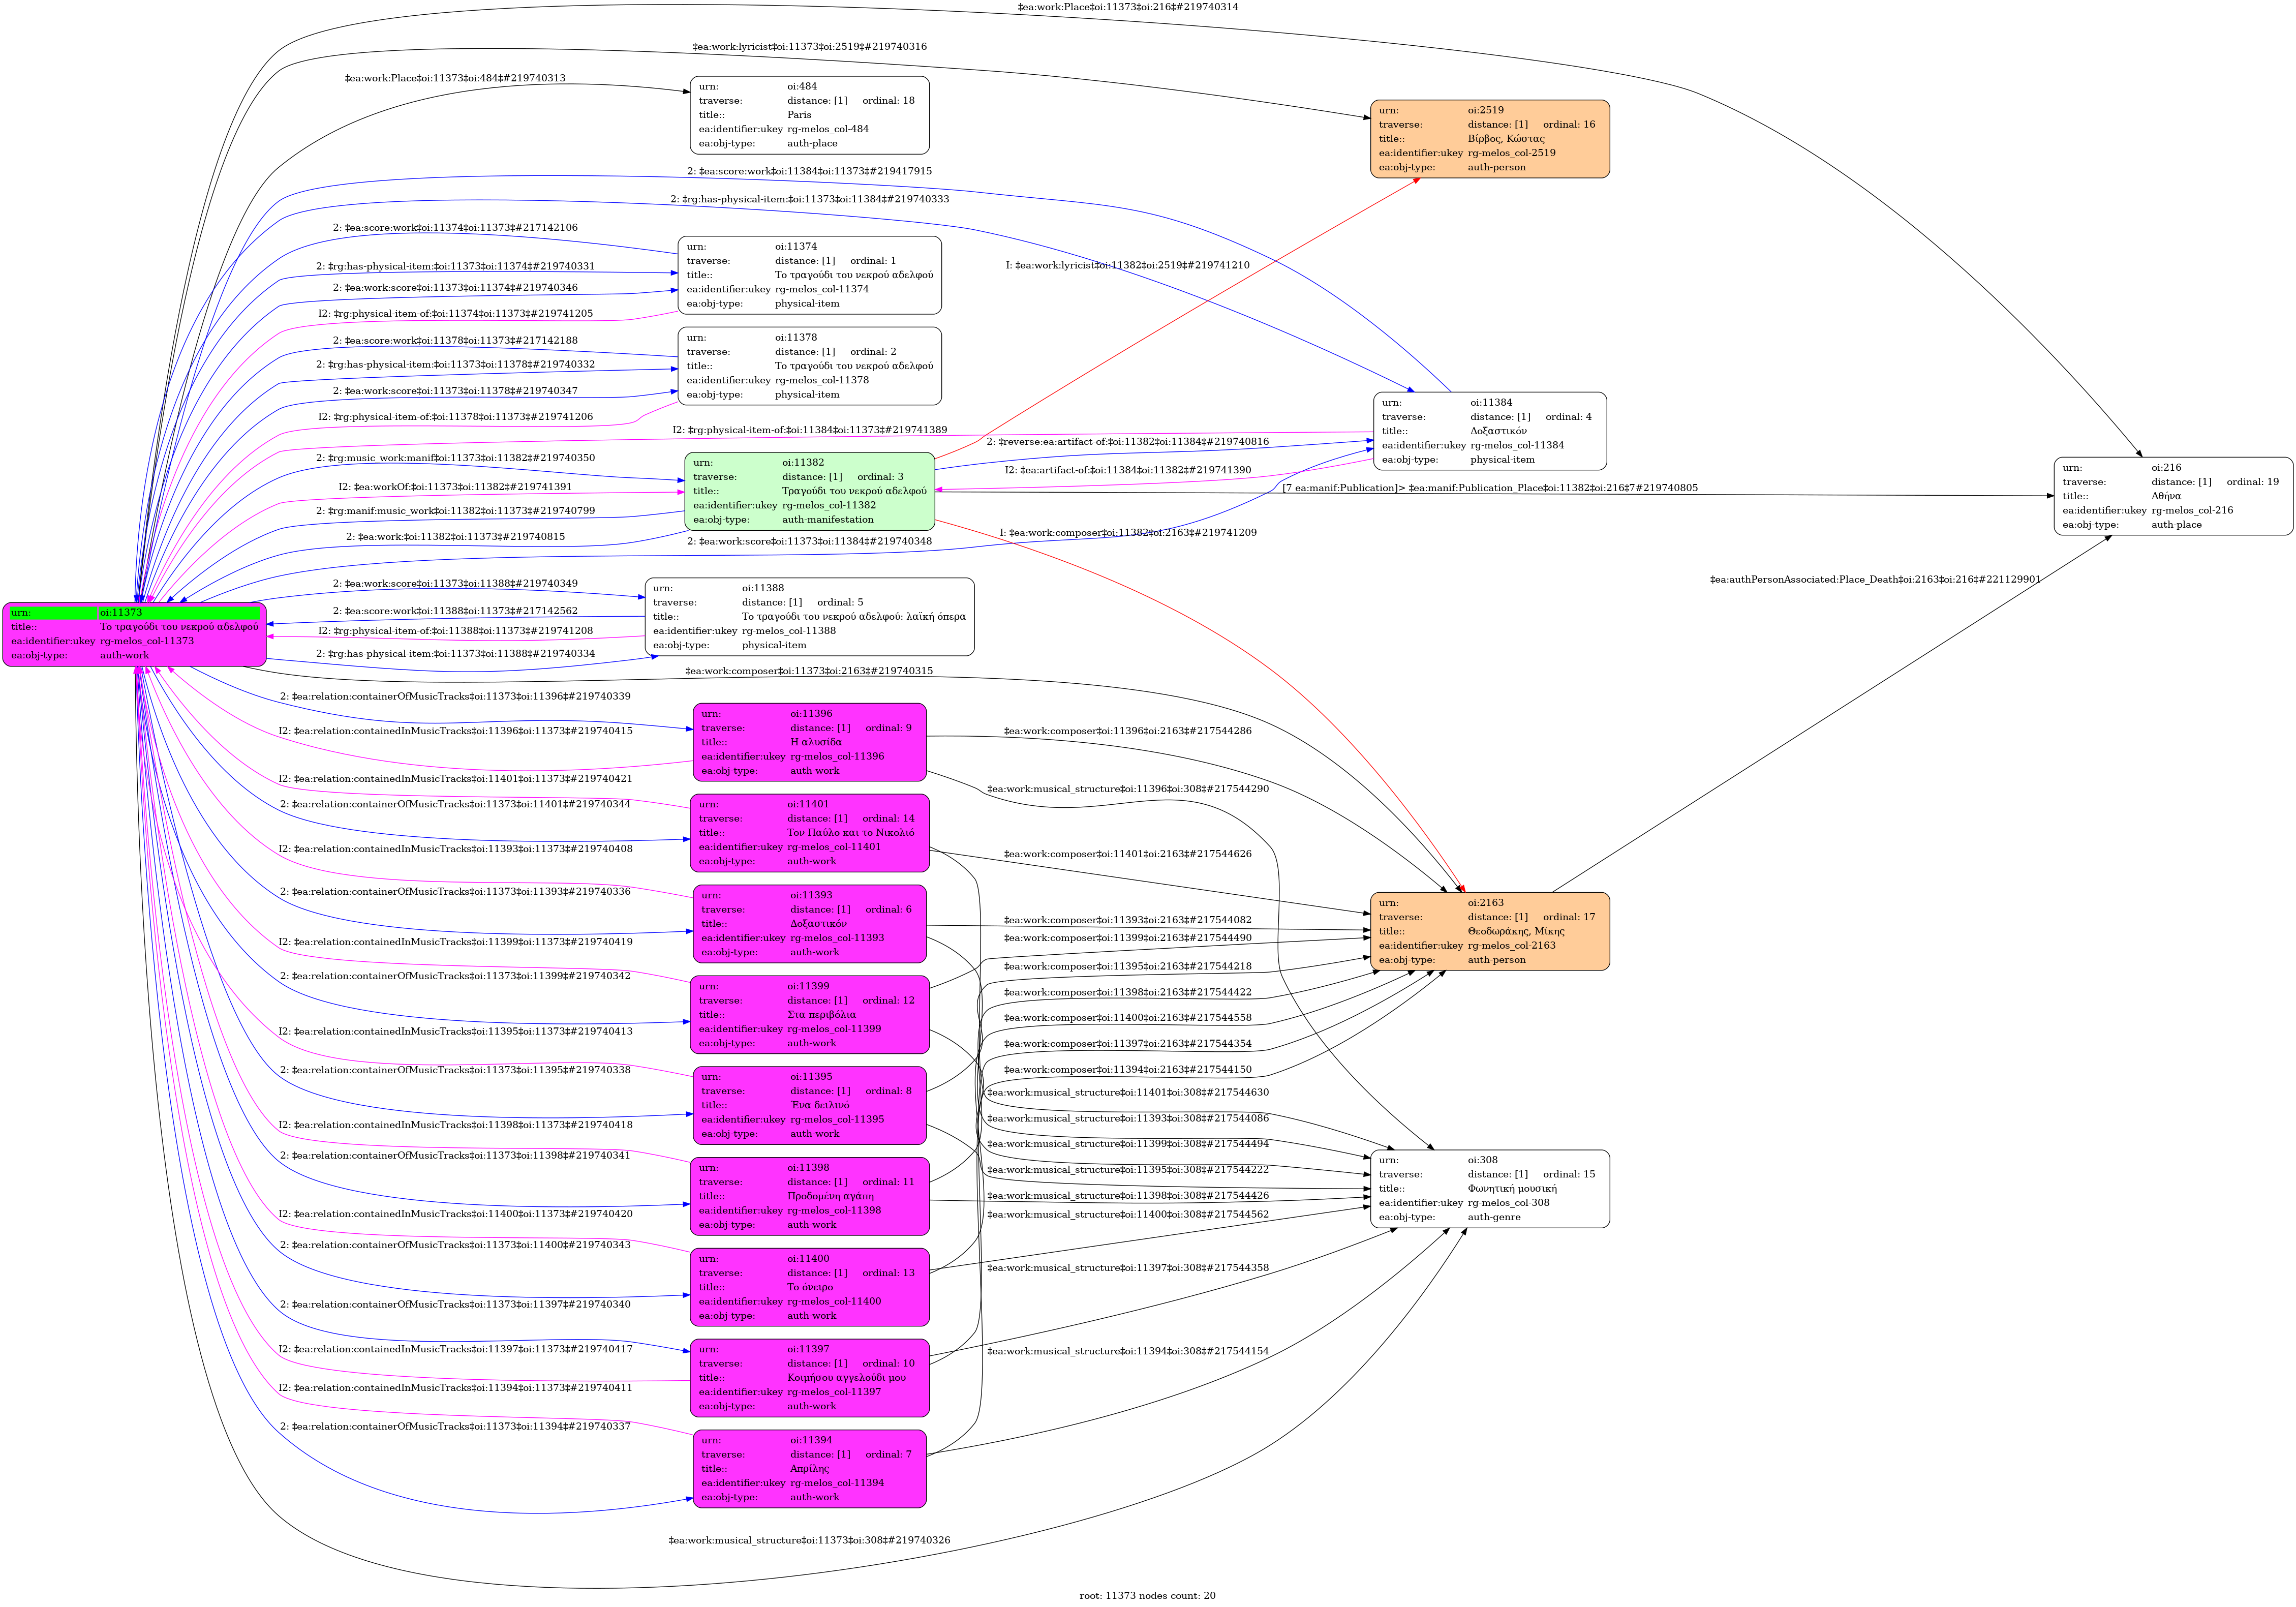The image size is (2296, 1607).
Task: Click the Φωνητική μουσική genre node oi:308
Action: click(x=1489, y=1189)
